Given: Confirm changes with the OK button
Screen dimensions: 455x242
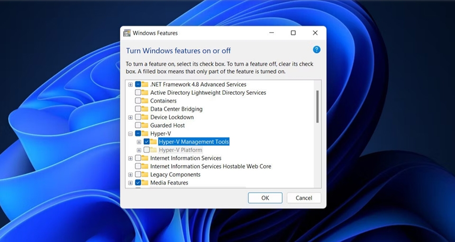Looking at the screenshot, I should [x=265, y=198].
